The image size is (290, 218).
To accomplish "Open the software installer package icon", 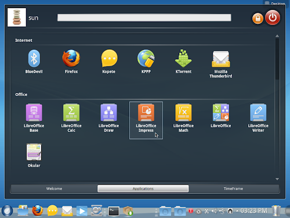I will pyautogui.click(x=128, y=211).
